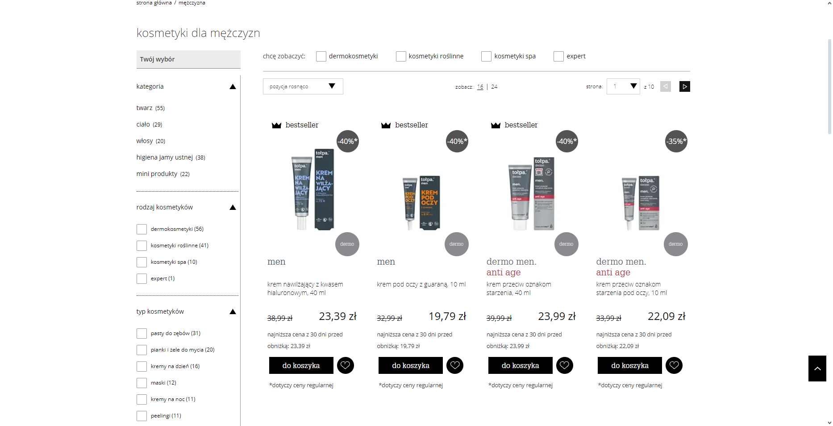Check kosmetyki spa (10) in sidebar
833x426 pixels.
tap(142, 262)
